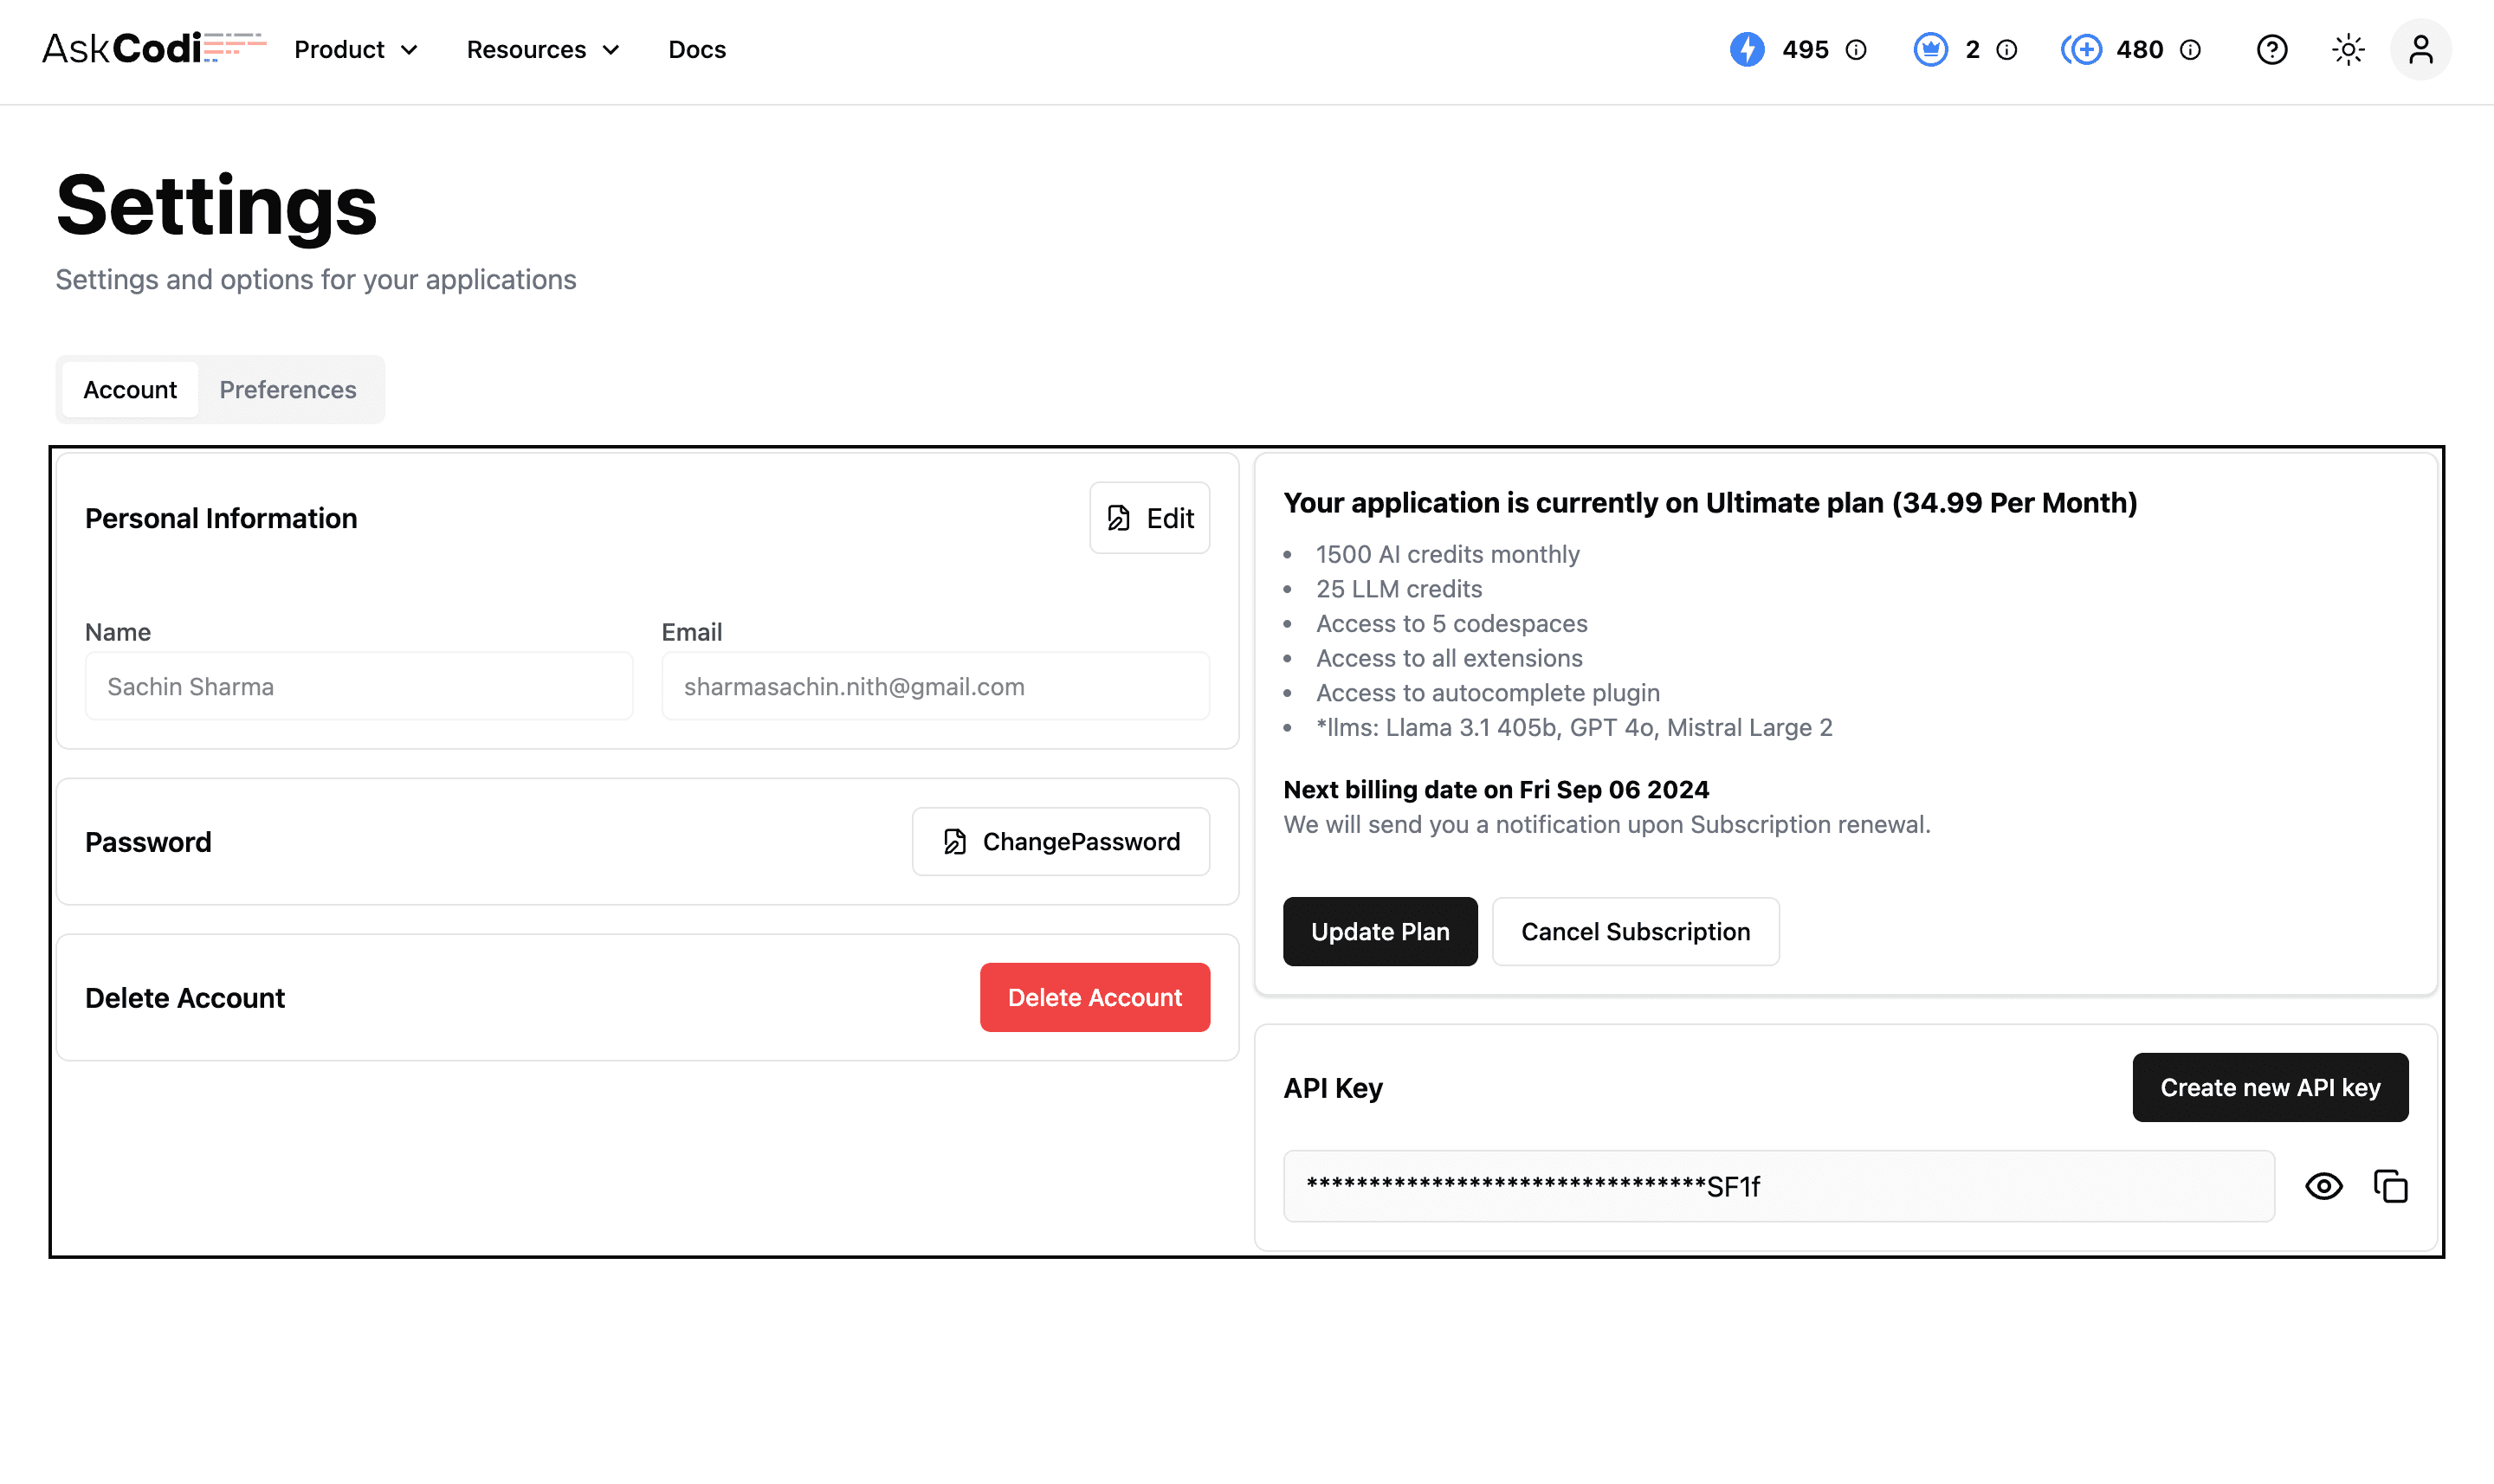
Task: Toggle the light/dark mode sun icon
Action: 2349,49
